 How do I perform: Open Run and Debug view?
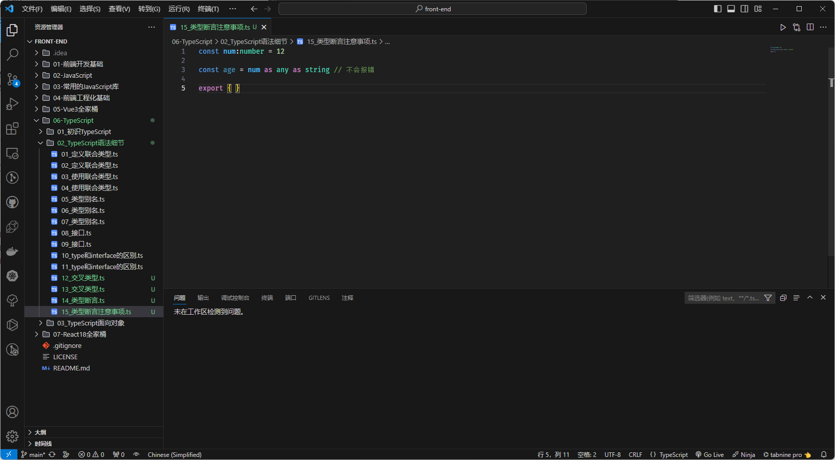(x=12, y=104)
